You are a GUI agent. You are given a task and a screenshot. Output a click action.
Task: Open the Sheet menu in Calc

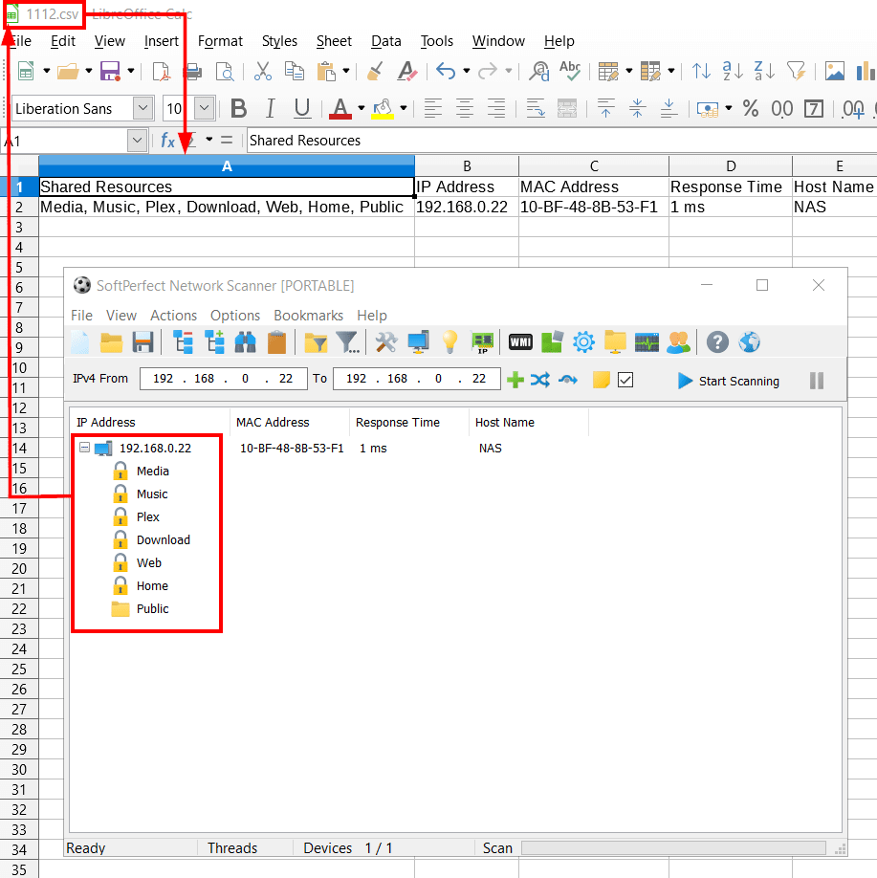pos(334,41)
